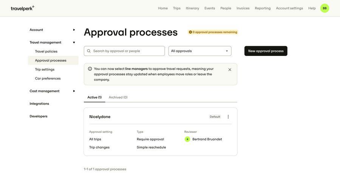Click the 1–1 of 1 approval processes text
Screen dimensions: 340x183
coord(105,169)
